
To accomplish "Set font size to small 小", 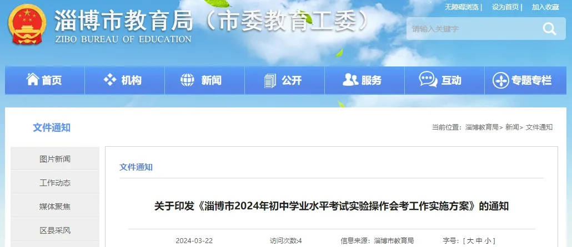I will (x=488, y=241).
